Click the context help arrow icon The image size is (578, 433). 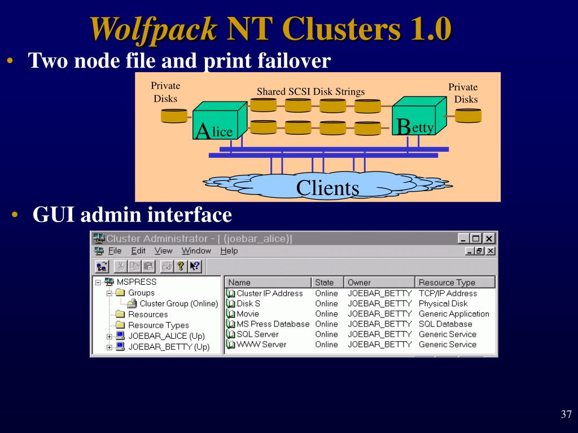[195, 266]
